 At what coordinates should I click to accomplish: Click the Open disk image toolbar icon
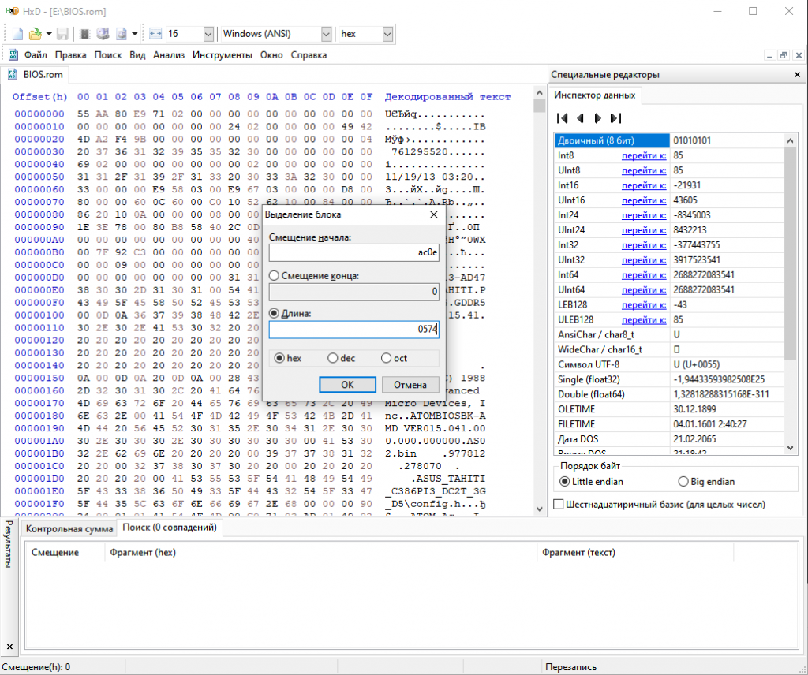(x=121, y=34)
